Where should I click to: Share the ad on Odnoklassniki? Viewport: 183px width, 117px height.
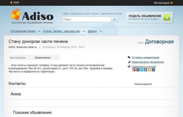[149, 70]
